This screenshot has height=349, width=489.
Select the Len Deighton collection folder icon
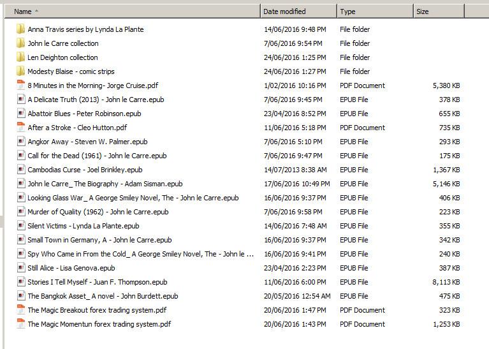pos(20,57)
